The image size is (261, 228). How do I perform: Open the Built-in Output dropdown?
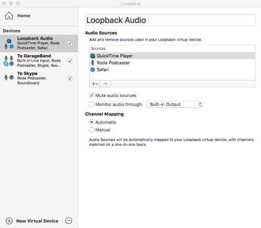[175, 104]
